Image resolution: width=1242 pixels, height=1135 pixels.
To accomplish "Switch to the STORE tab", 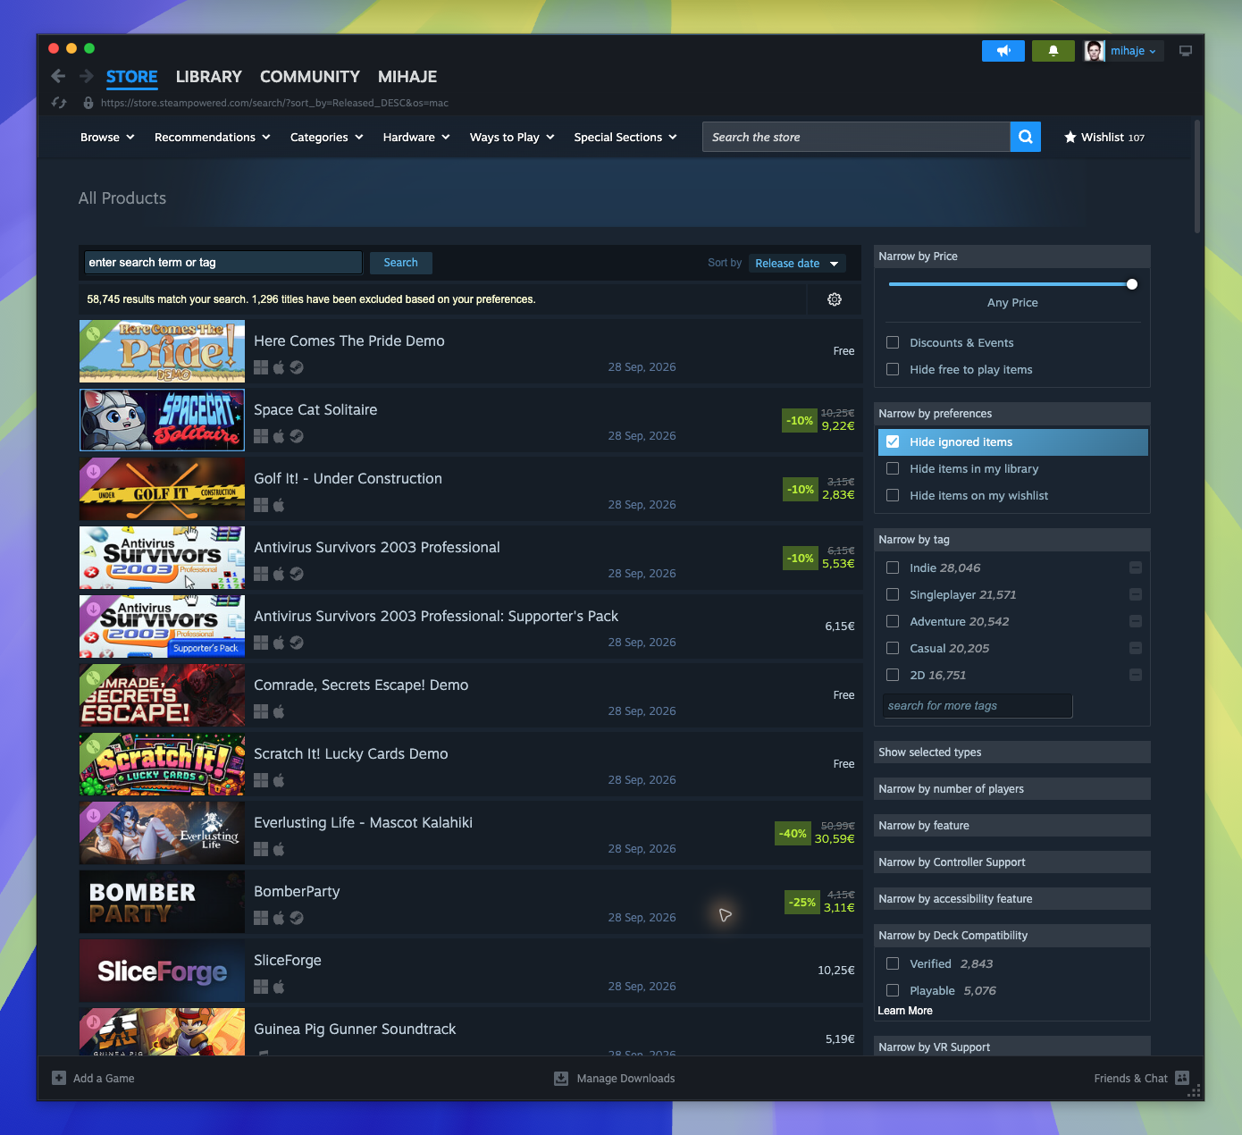I will [x=131, y=77].
